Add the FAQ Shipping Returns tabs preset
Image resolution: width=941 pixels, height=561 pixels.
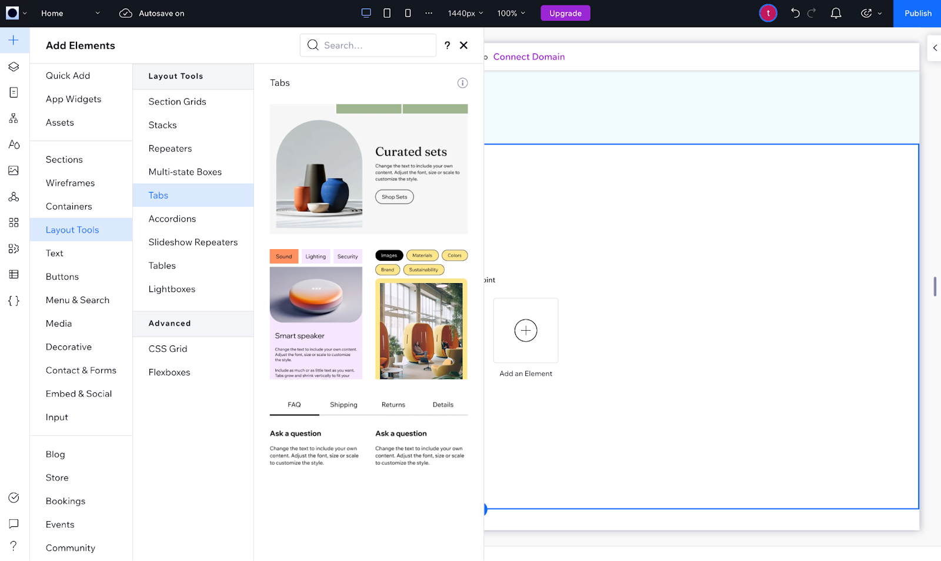369,434
